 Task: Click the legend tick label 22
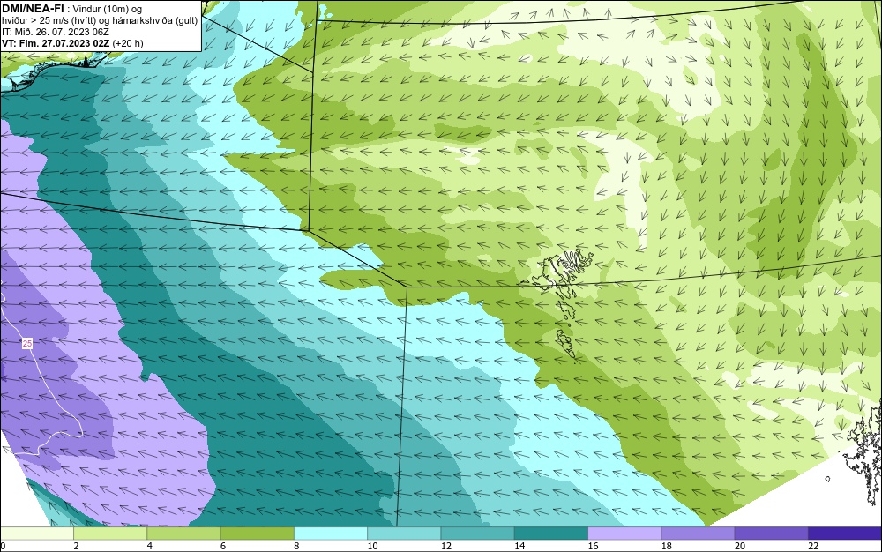tap(813, 546)
